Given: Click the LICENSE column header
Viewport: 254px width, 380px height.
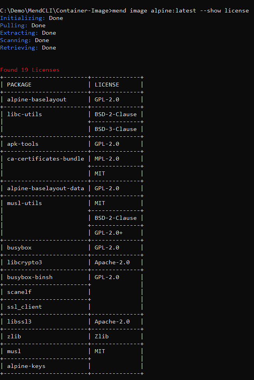Looking at the screenshot, I should (x=107, y=85).
